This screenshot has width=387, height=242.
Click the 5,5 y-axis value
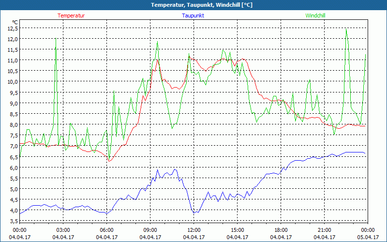click(x=14, y=178)
